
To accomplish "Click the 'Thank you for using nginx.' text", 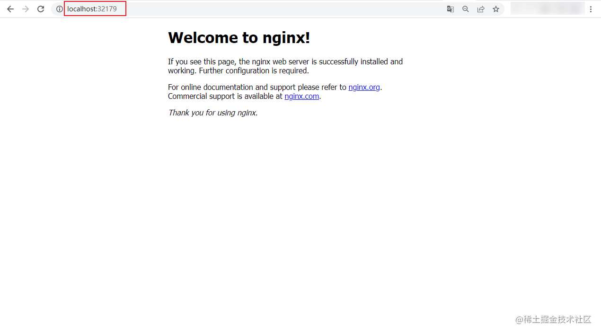I will [213, 113].
